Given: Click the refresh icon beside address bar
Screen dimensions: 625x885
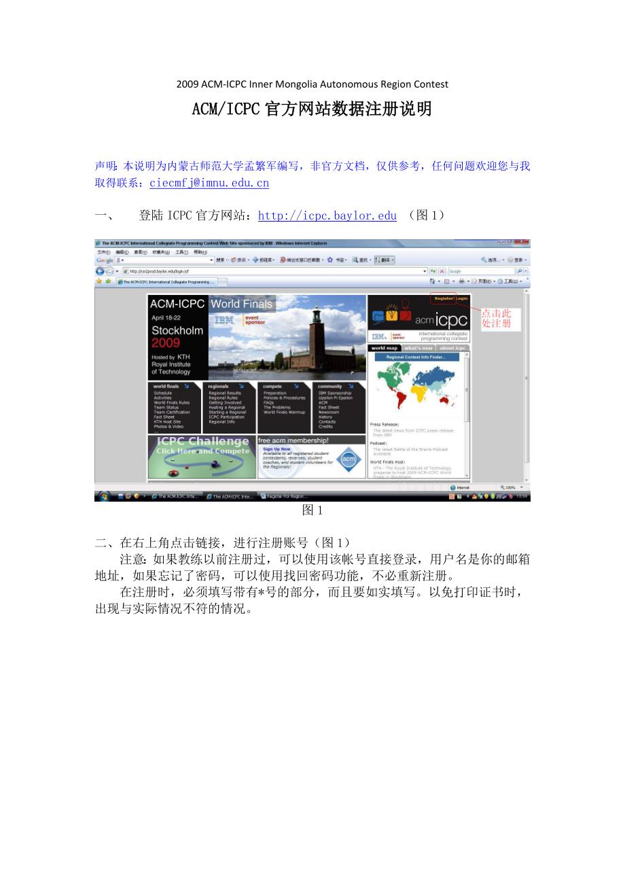Looking at the screenshot, I should coord(433,271).
